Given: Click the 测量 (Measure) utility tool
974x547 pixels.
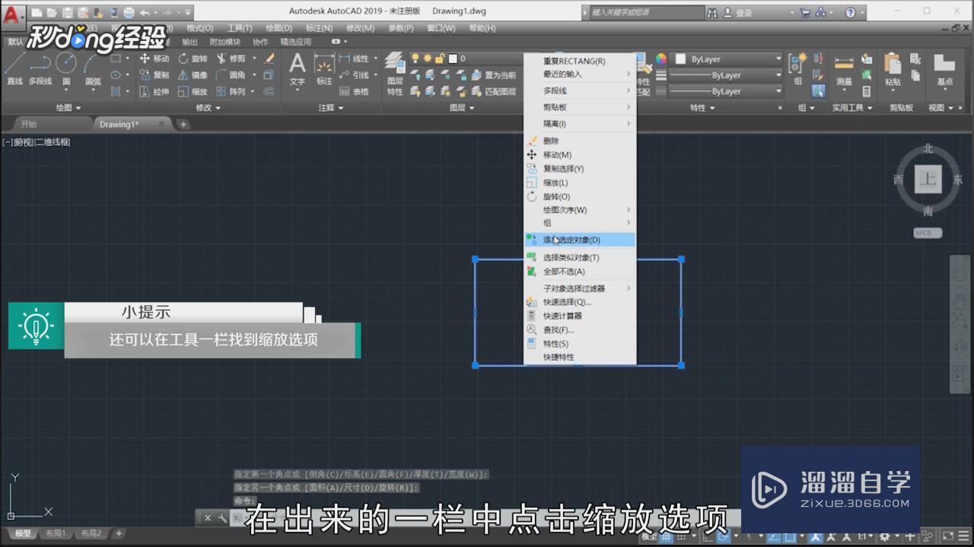Looking at the screenshot, I should tap(844, 69).
